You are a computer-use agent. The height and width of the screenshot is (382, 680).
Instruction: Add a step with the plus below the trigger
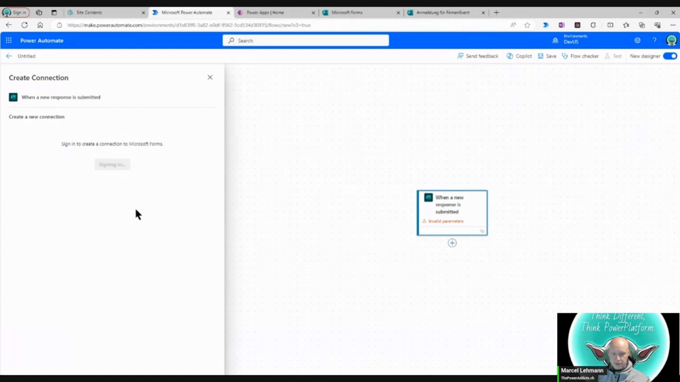pyautogui.click(x=452, y=243)
